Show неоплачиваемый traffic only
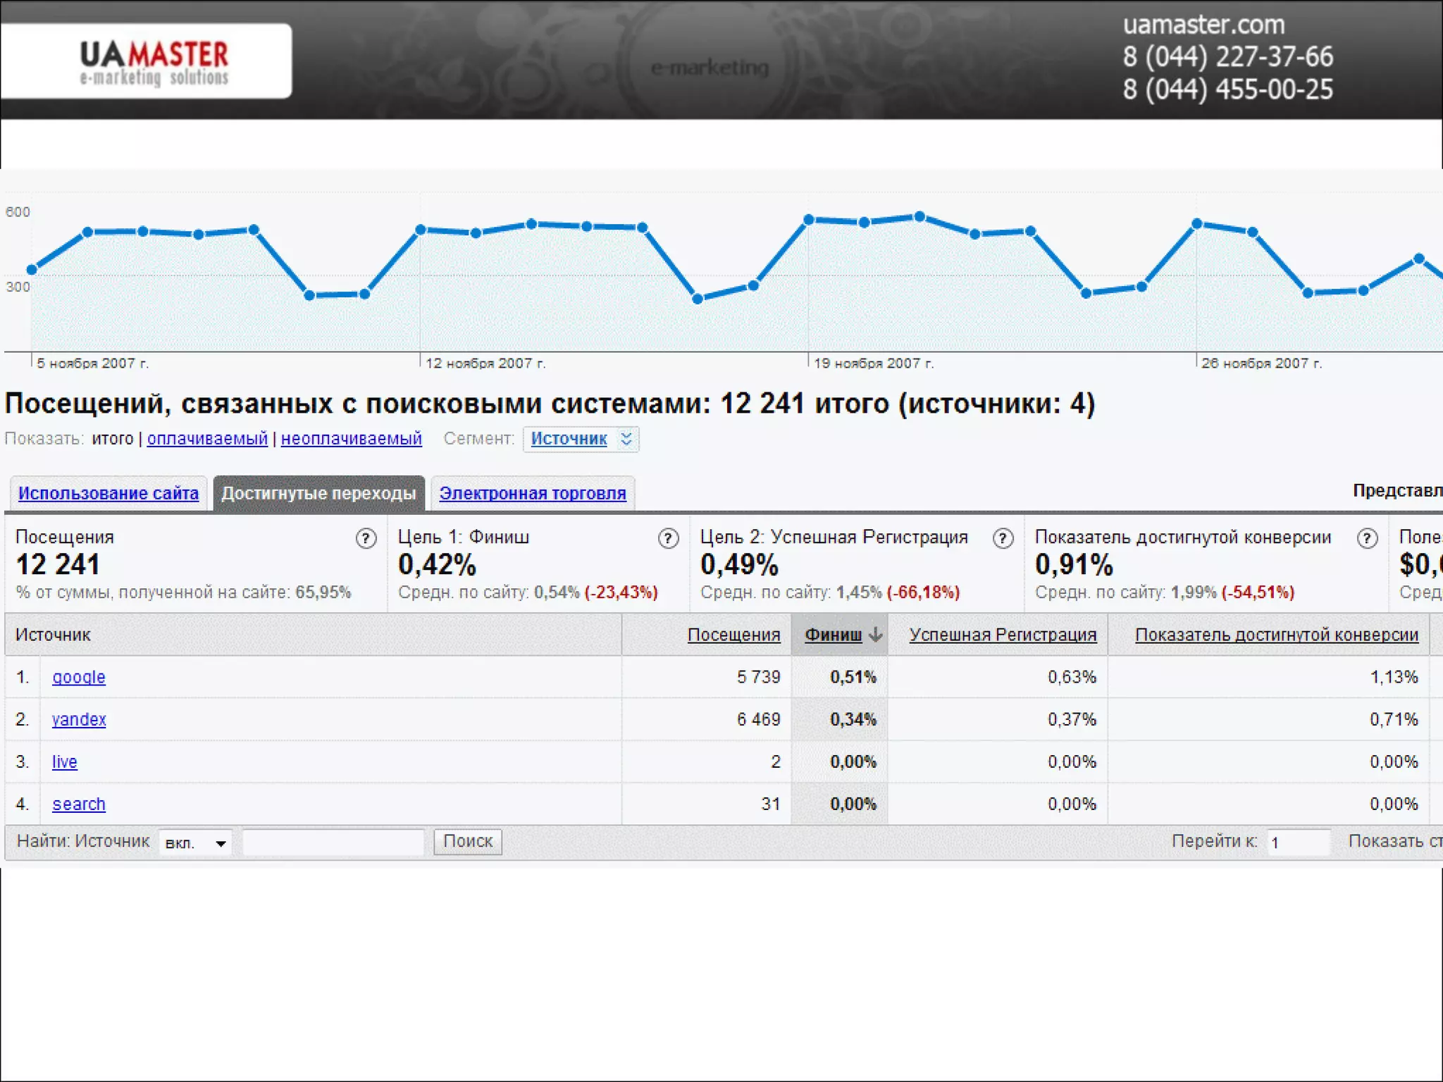 [351, 439]
